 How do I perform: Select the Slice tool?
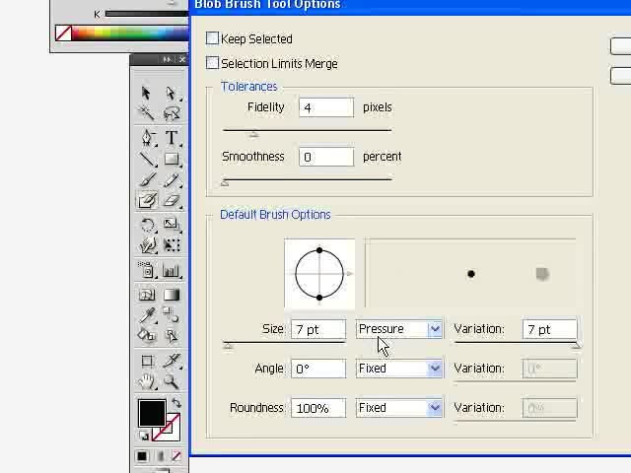point(172,361)
